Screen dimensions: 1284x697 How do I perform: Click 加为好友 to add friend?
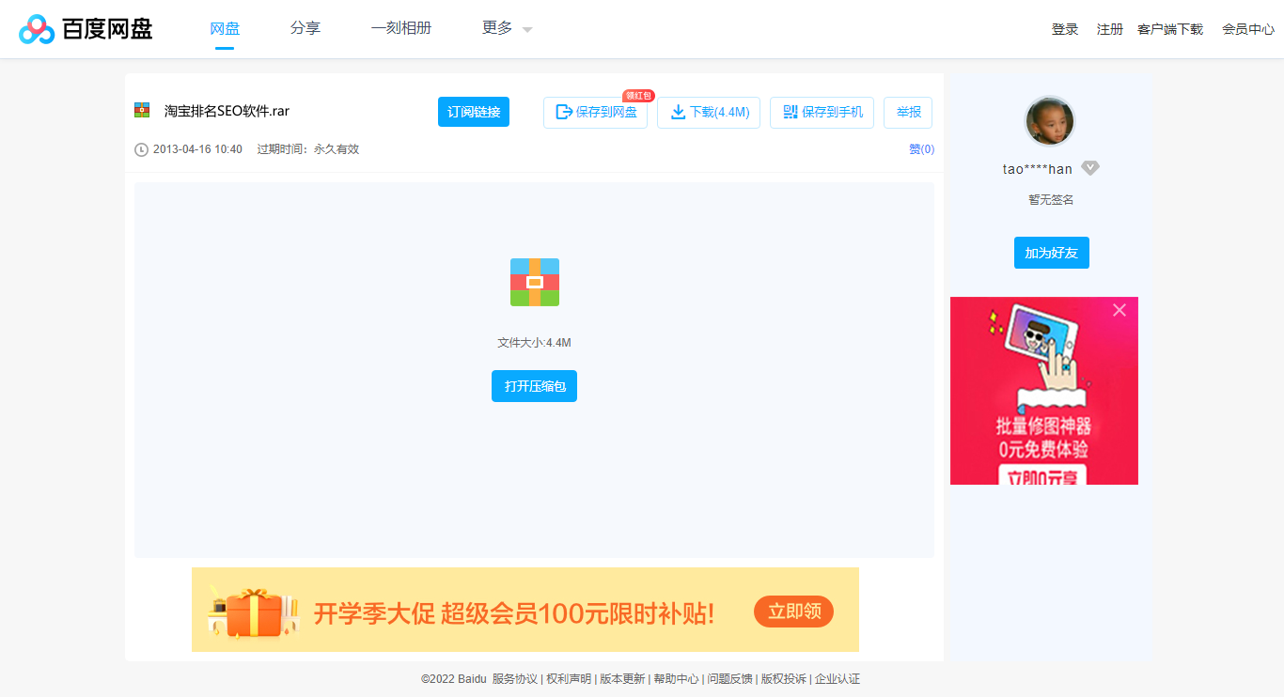pyautogui.click(x=1051, y=252)
